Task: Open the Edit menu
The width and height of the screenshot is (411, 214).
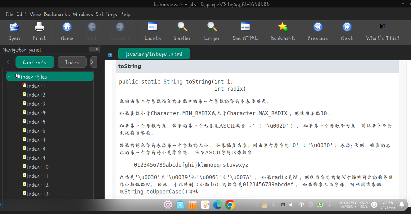Action: pos(21,14)
